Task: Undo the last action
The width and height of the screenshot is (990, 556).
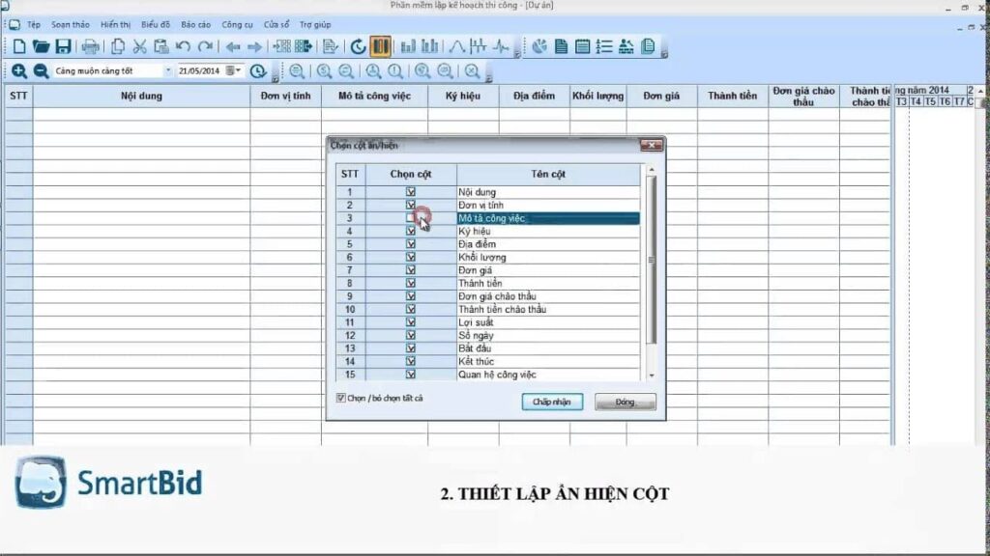Action: [x=183, y=46]
